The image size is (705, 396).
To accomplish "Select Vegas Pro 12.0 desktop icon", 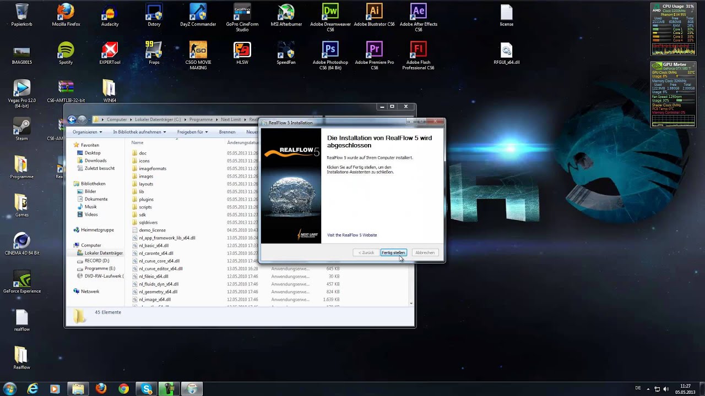I will tap(22, 94).
